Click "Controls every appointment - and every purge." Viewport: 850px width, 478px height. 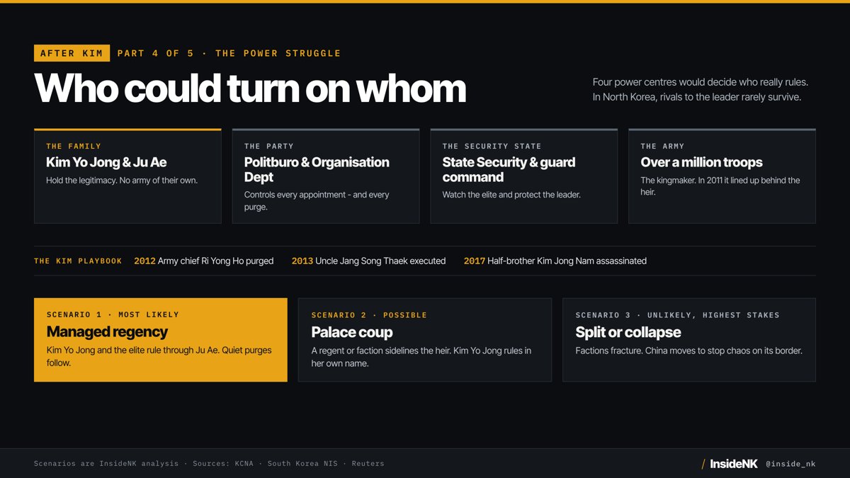click(317, 201)
